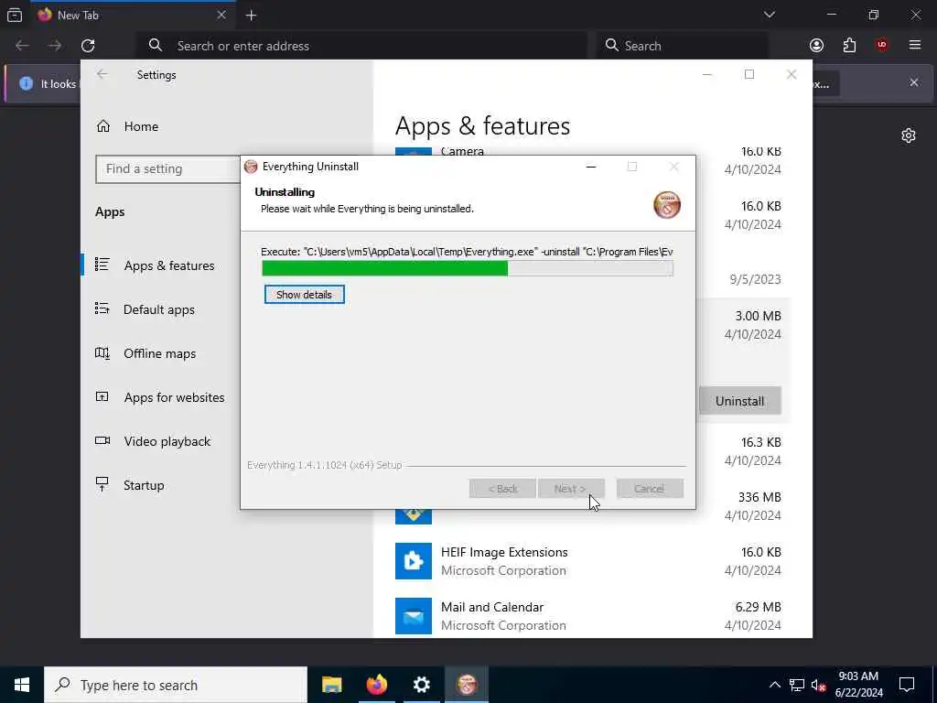Click the network tray icon

point(797,685)
